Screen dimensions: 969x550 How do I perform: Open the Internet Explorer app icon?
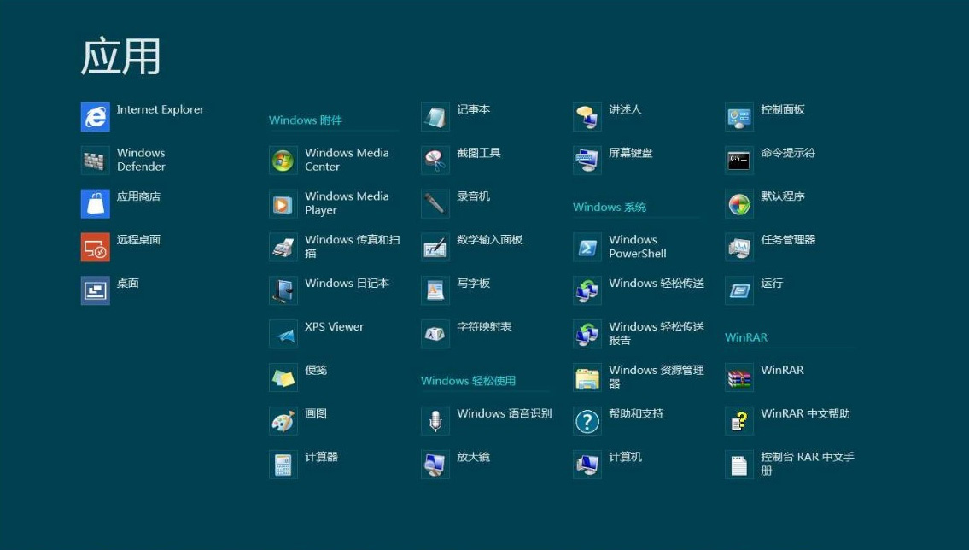click(x=95, y=117)
